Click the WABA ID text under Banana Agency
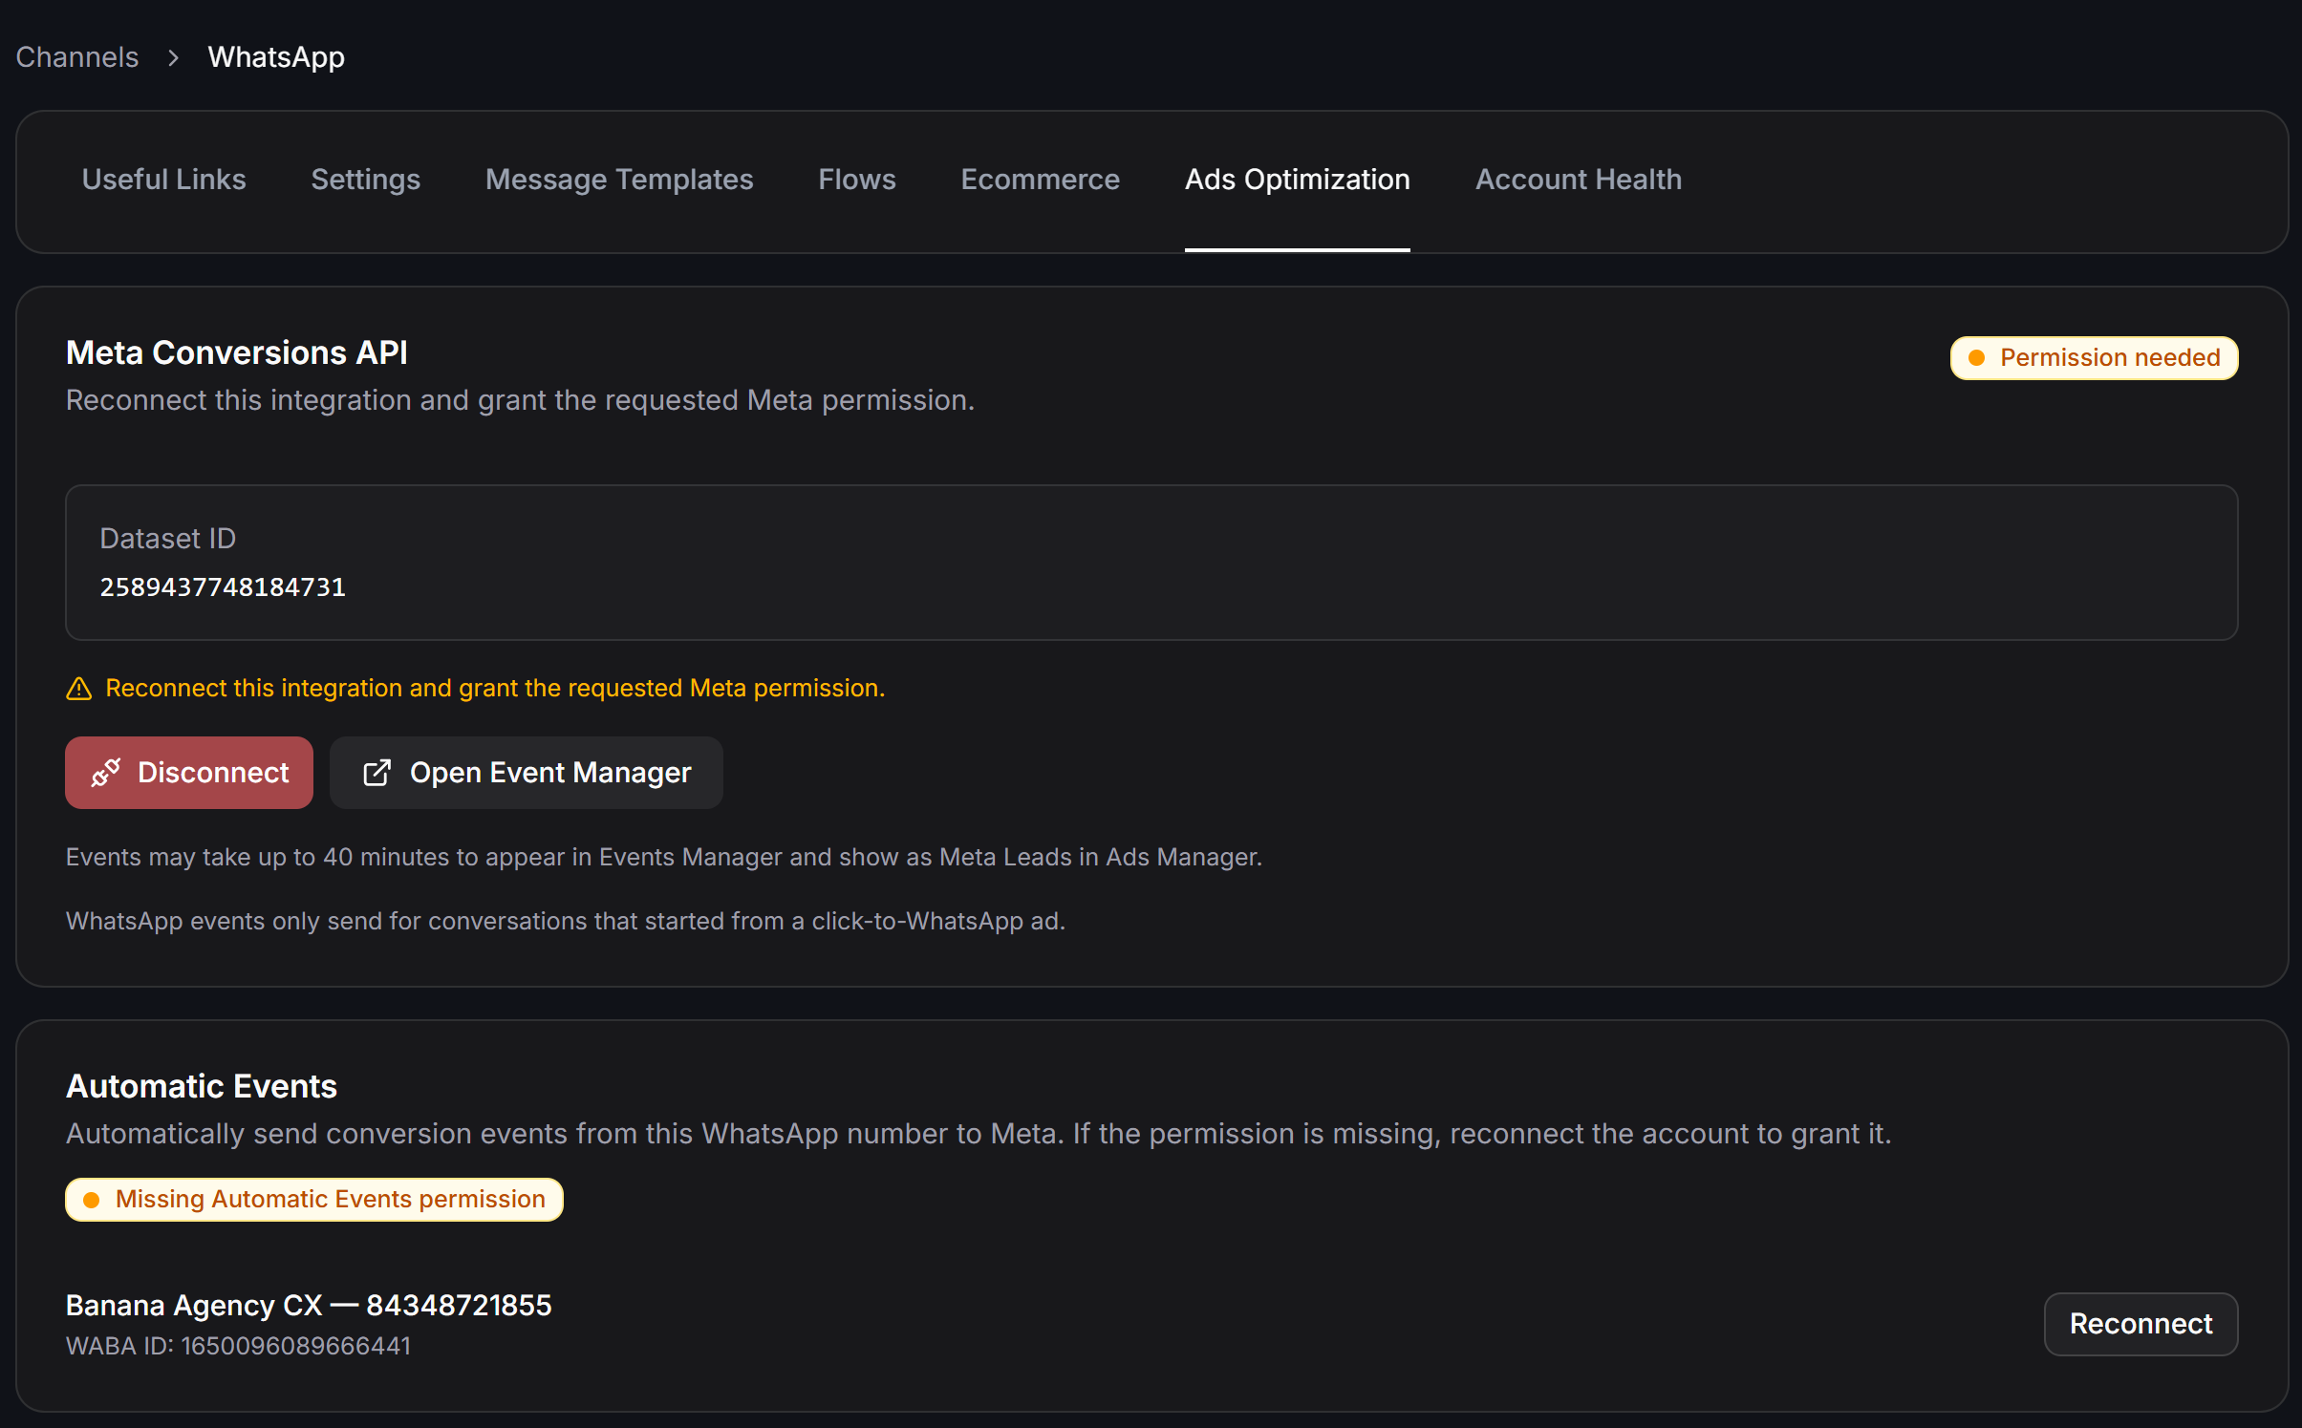This screenshot has width=2302, height=1428. pos(239,1346)
